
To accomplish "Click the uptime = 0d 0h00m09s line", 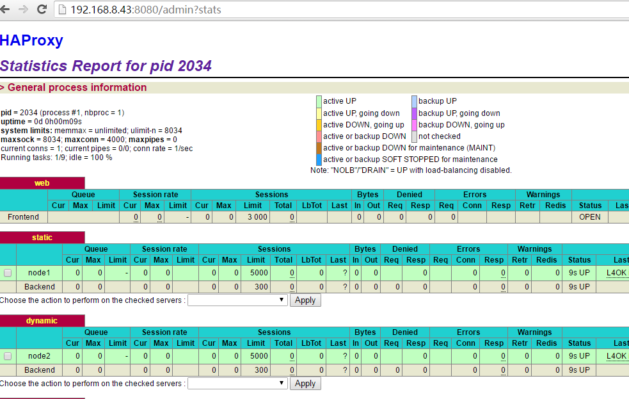I will tap(42, 122).
